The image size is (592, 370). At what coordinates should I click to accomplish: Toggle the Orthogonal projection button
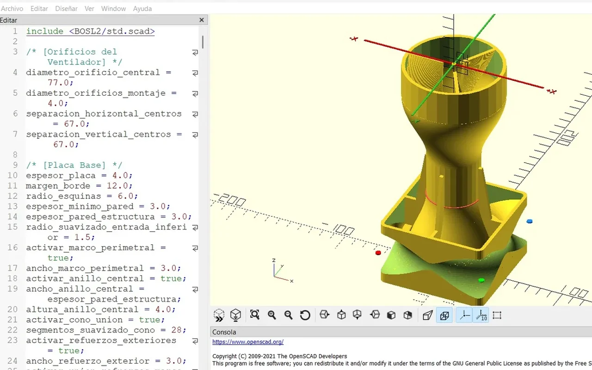[444, 315]
